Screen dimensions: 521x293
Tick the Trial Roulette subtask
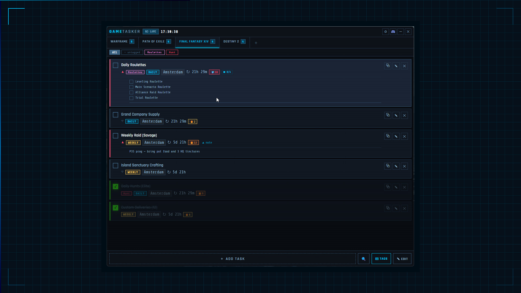[x=131, y=98]
